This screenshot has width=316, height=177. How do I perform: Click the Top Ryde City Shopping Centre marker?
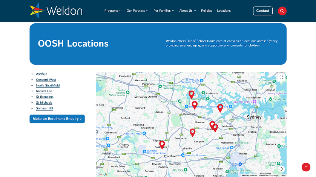coord(201,80)
